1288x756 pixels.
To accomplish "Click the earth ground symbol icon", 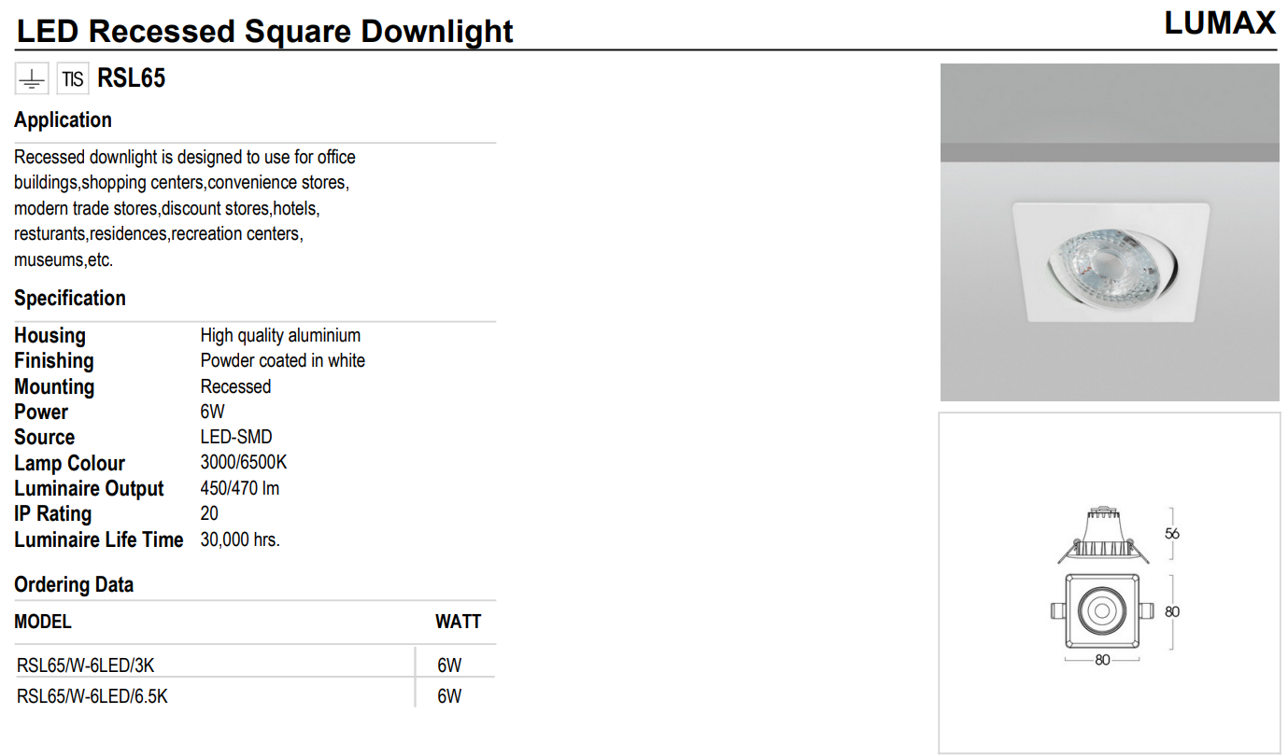I will tap(32, 79).
